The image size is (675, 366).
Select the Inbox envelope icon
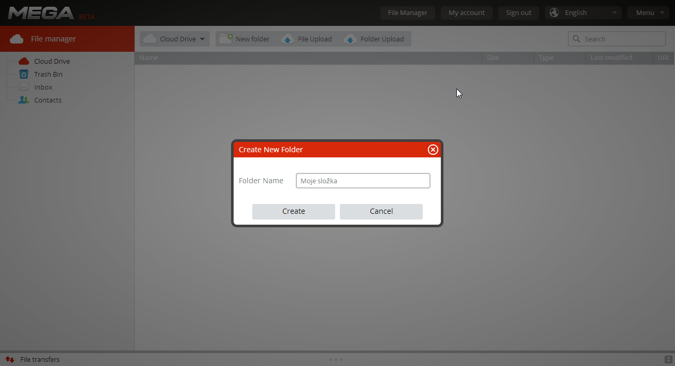click(x=24, y=87)
